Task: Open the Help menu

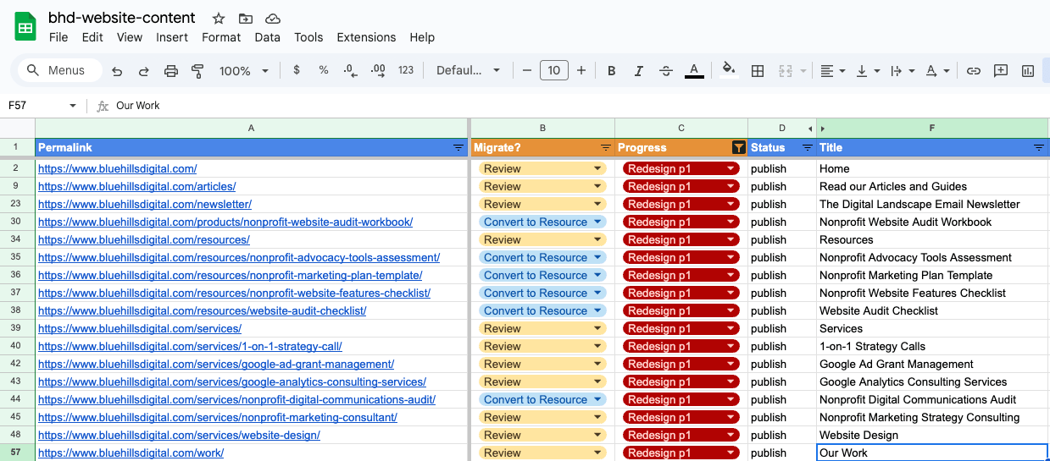Action: click(x=422, y=37)
